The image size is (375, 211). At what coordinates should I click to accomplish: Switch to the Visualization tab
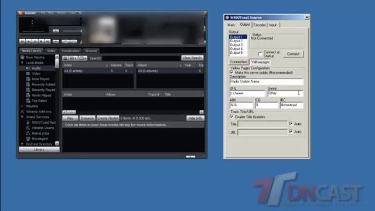70,51
